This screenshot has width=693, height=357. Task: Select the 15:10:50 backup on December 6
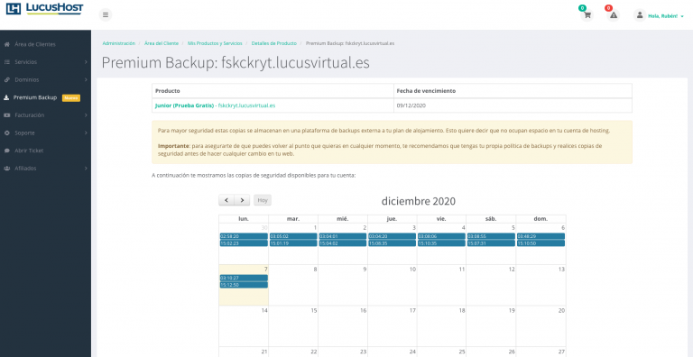pyautogui.click(x=541, y=243)
